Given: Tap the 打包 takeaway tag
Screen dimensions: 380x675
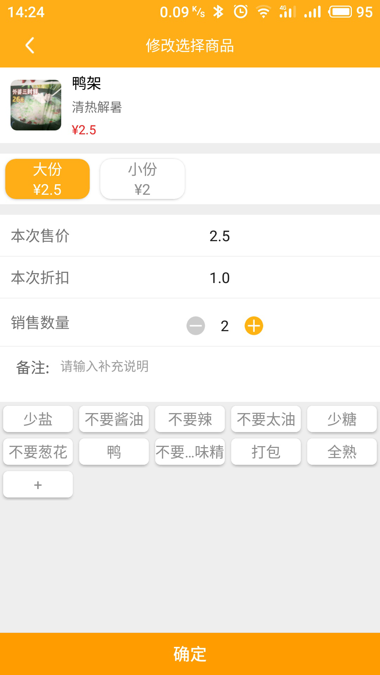Looking at the screenshot, I should 266,452.
